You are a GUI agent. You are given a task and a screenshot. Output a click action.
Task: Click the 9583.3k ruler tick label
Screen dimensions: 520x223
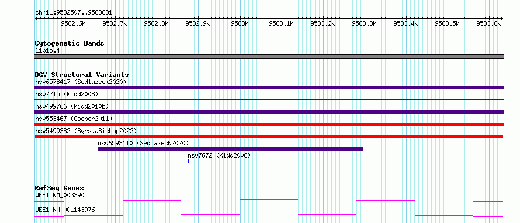click(365, 23)
